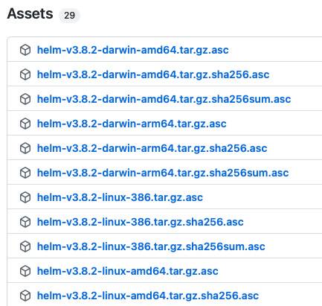Open helm-v3.8.2-linux-amd64.tar.gz.asc link
The height and width of the screenshot is (306, 322).
click(x=128, y=271)
